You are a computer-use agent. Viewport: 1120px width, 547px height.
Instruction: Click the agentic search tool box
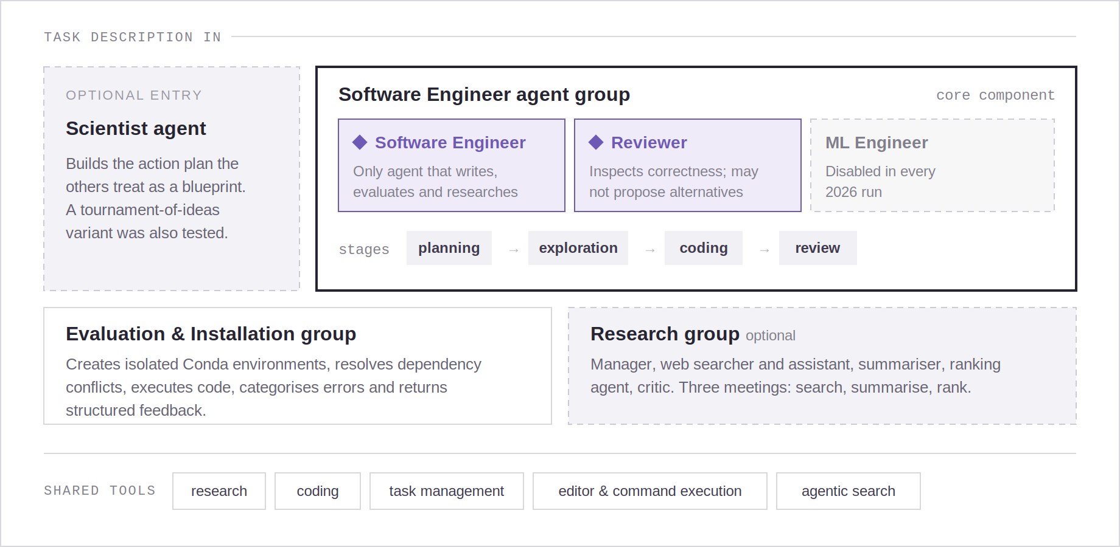pyautogui.click(x=849, y=491)
